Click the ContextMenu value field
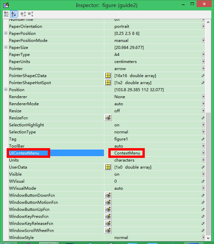 pos(127,153)
